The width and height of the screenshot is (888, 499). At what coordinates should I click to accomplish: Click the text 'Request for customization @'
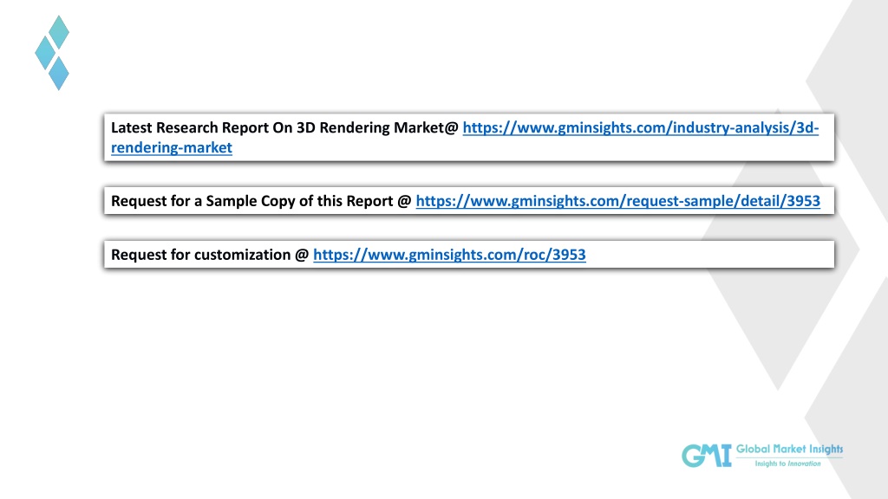[210, 255]
